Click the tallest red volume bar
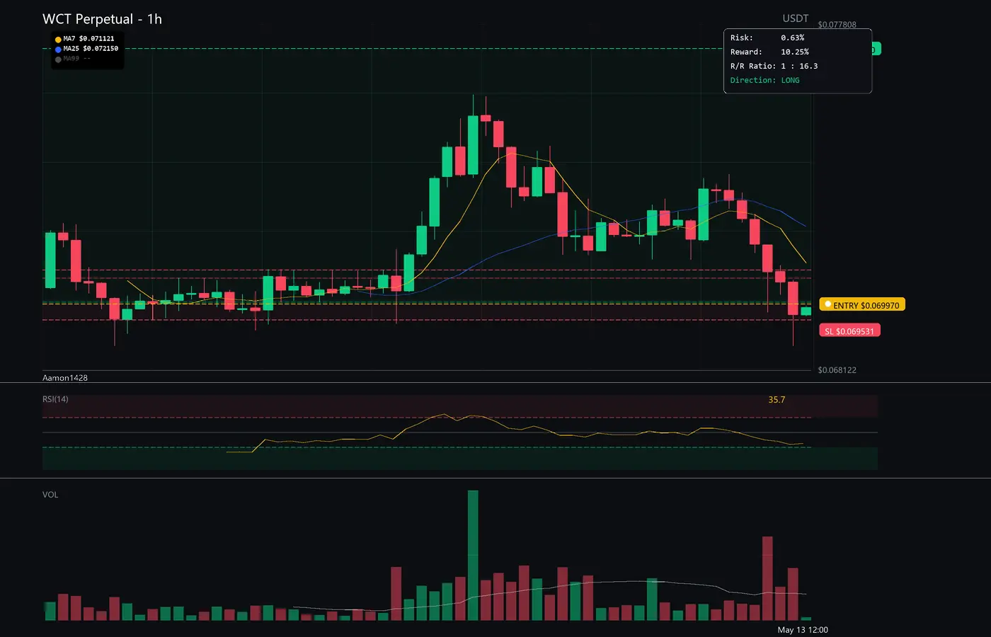 click(x=767, y=578)
